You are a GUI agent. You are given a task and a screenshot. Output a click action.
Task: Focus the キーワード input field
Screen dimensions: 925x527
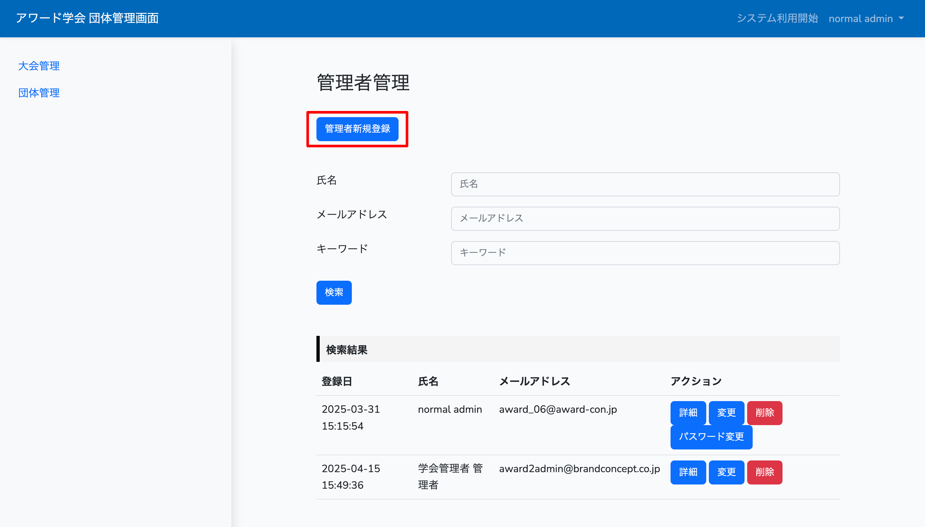pyautogui.click(x=645, y=253)
